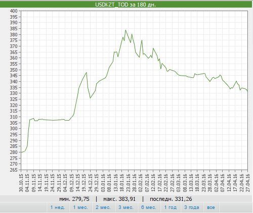Screen dimensions: 253x213
Task: Open the 1 год range view
Action: (x=171, y=207)
